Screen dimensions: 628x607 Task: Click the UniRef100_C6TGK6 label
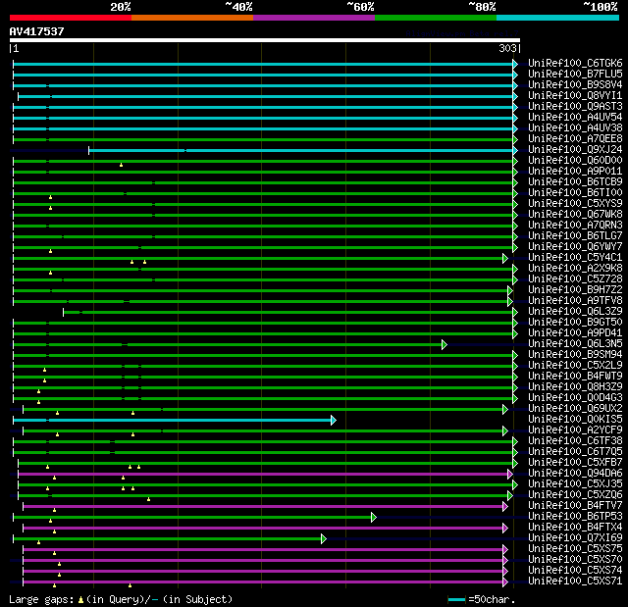[x=575, y=63]
